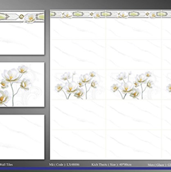This screenshot has height=172, width=171.
Task: Click the partially visible flower at the right edge
Action: tap(169, 87)
